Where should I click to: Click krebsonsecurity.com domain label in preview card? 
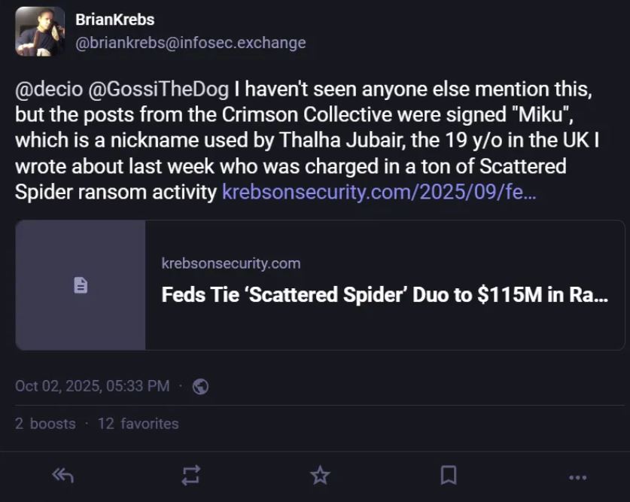(230, 263)
